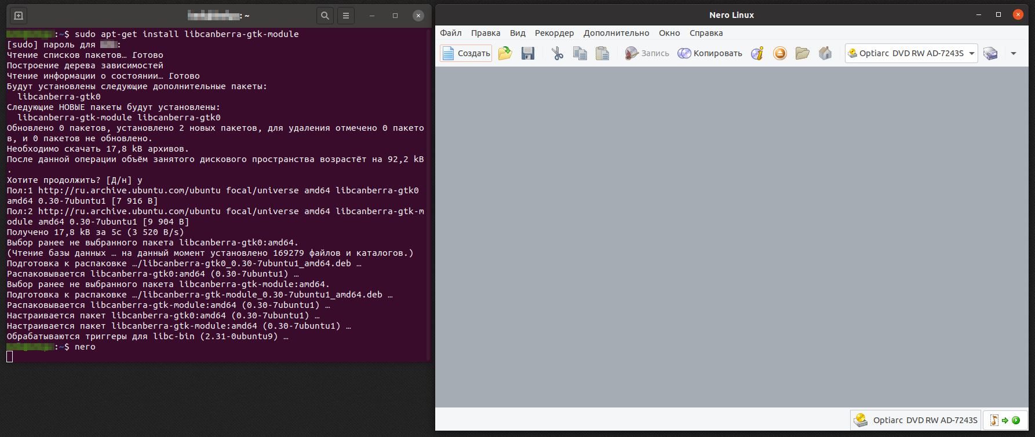Click the Nero Linux title bar text
The image size is (1035, 437).
tap(731, 15)
